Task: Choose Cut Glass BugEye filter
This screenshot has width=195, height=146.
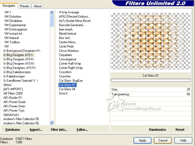Action: 71,81
